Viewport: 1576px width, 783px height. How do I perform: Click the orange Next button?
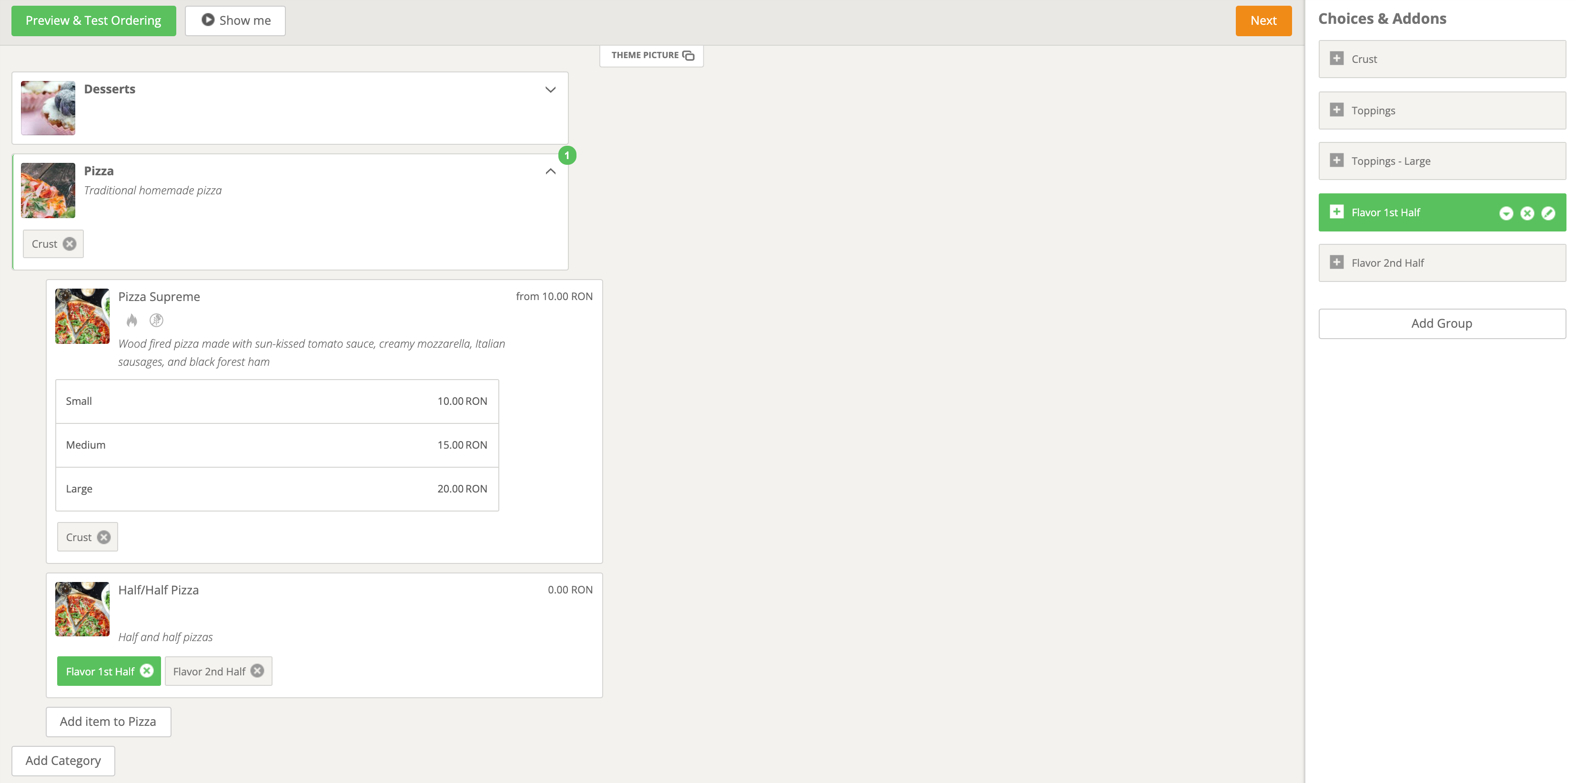click(1263, 21)
